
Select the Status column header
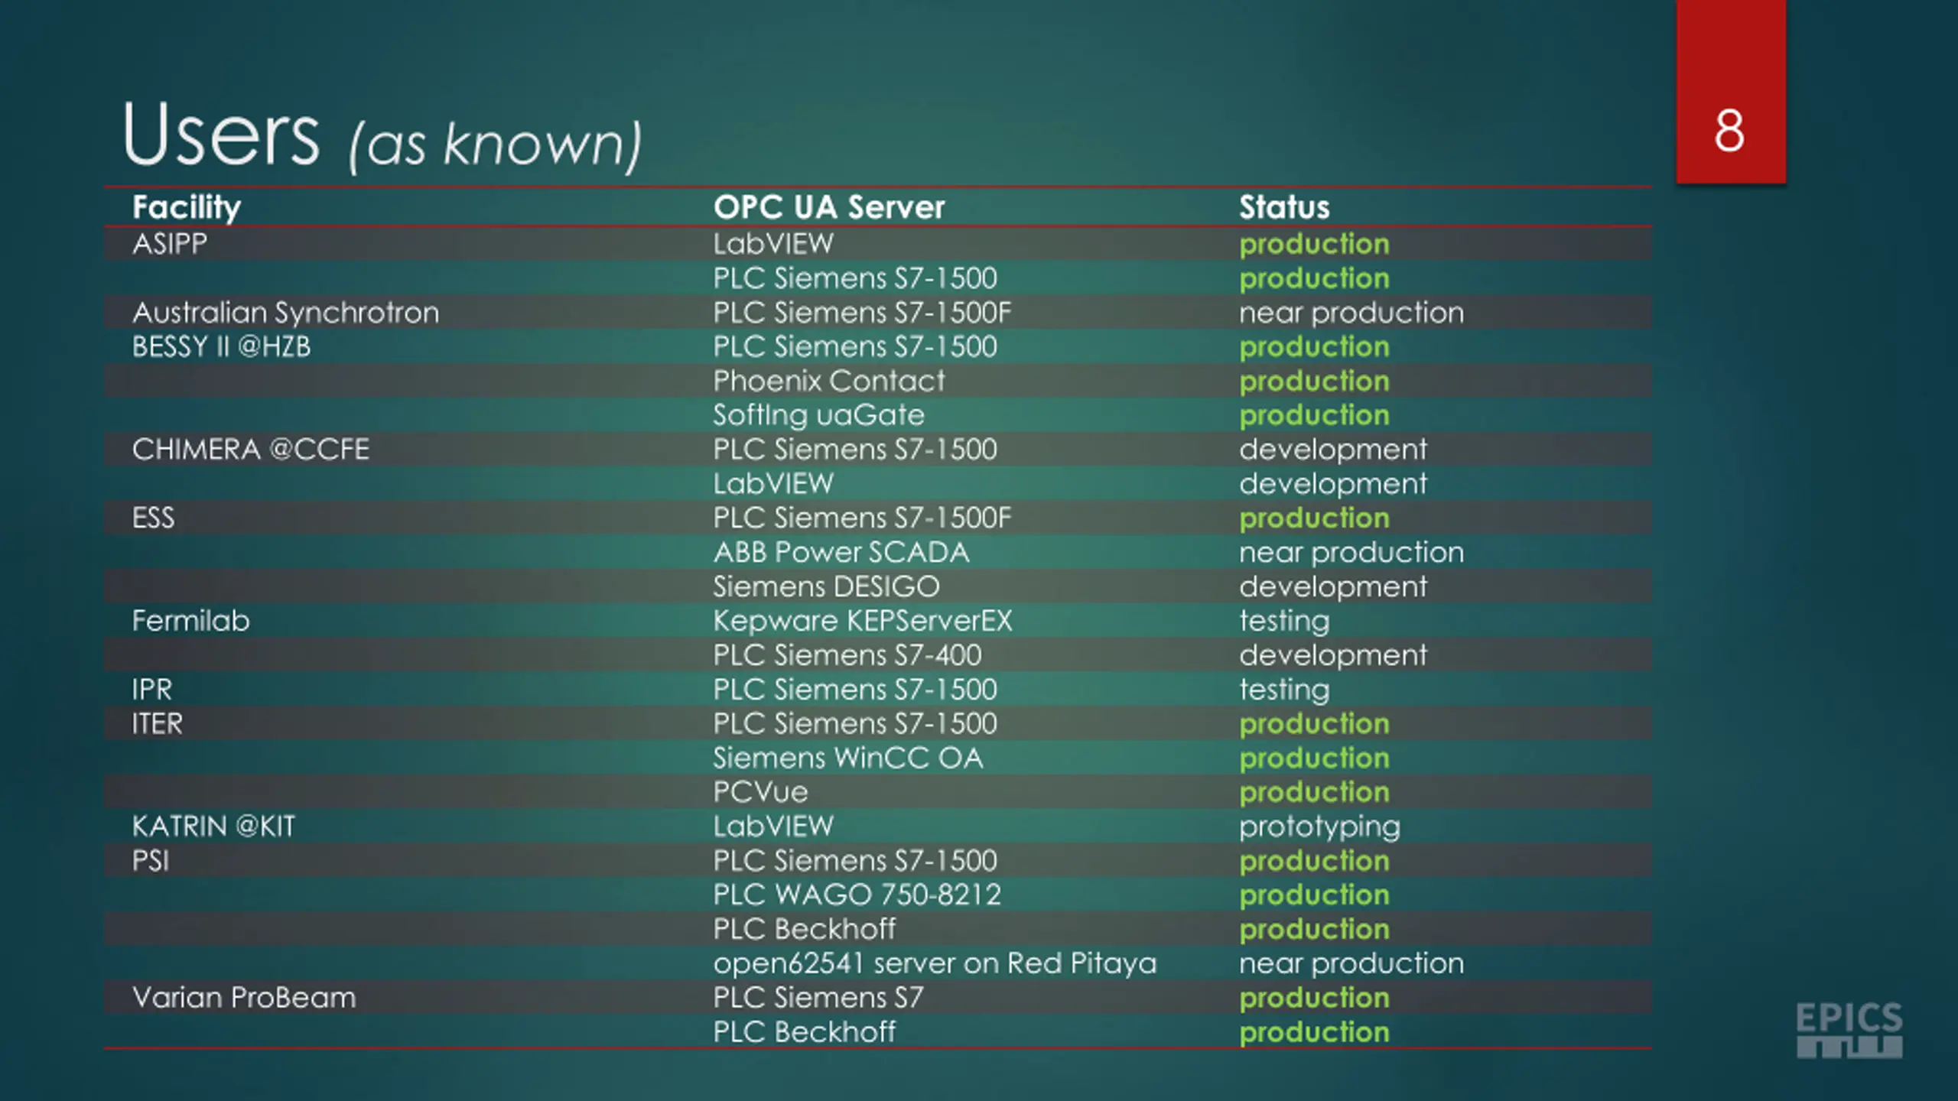[1284, 207]
